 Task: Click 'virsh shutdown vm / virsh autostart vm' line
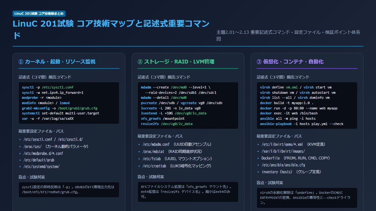click(298, 93)
